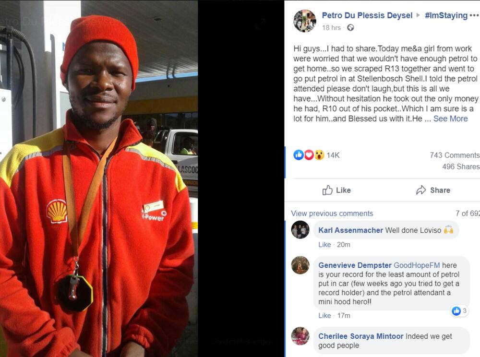
Task: Like Karl Assenmacher's comment
Action: coord(324,245)
